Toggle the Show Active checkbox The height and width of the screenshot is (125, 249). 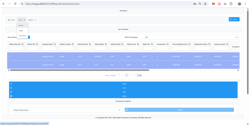point(28,37)
